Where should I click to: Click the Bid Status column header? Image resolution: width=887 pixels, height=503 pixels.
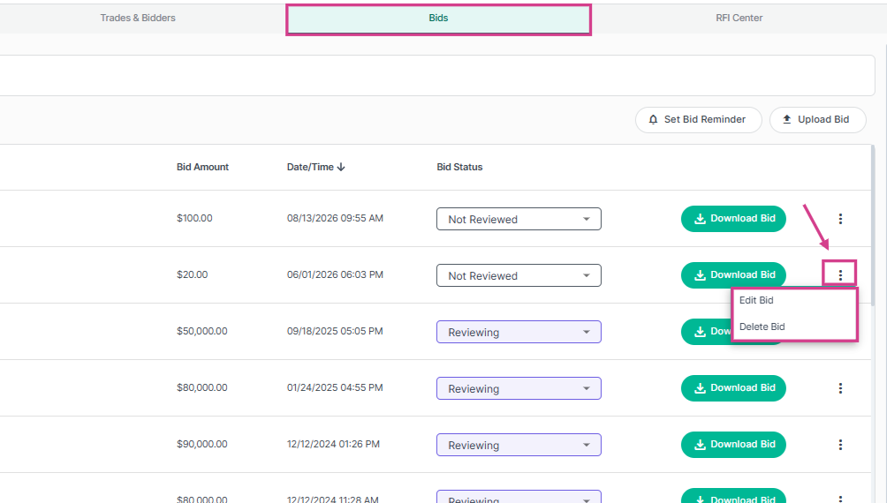point(459,167)
